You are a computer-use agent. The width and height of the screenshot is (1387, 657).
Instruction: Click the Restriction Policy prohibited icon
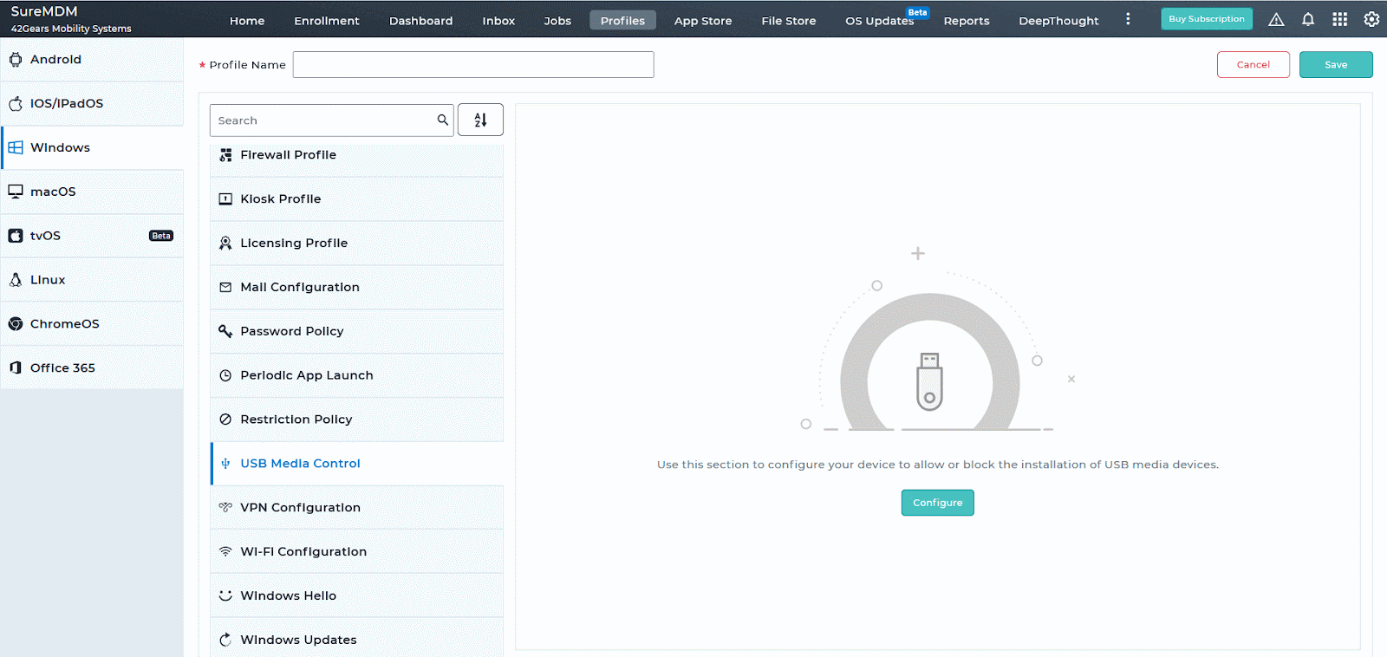pyautogui.click(x=225, y=420)
